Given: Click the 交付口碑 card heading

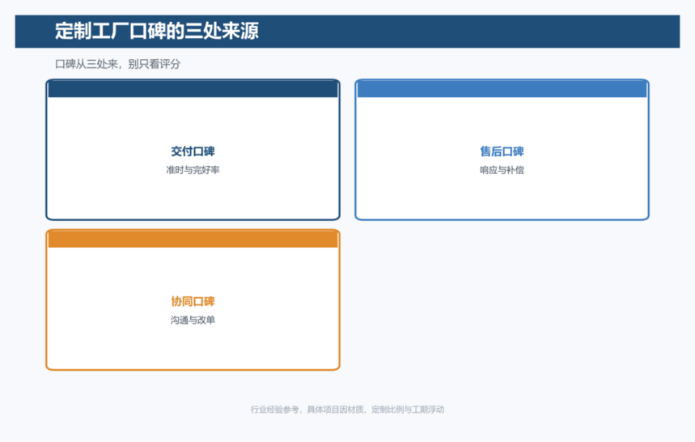Looking at the screenshot, I should click(193, 151).
